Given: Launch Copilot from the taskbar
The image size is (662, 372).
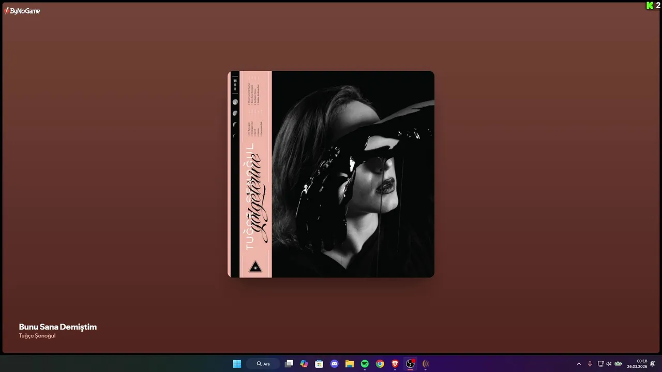Looking at the screenshot, I should point(304,364).
